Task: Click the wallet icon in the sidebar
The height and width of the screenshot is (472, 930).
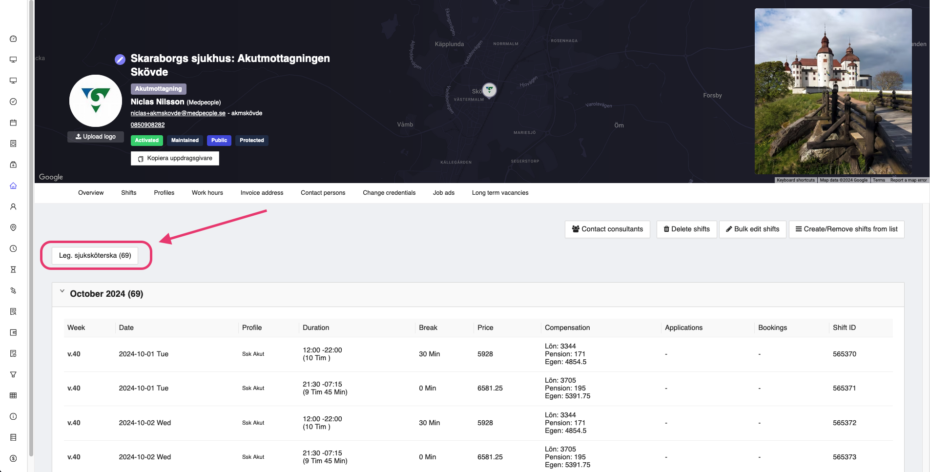Action: (x=13, y=332)
